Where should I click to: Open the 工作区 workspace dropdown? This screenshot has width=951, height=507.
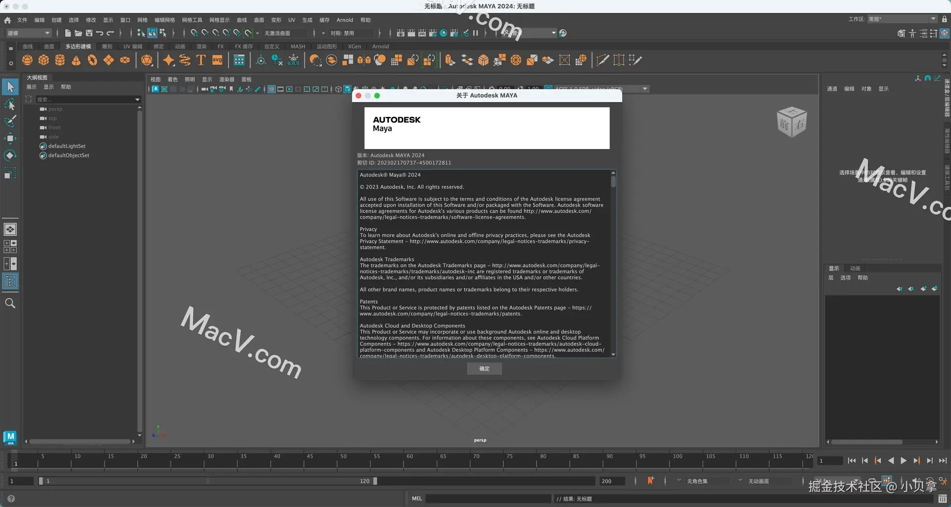point(902,19)
